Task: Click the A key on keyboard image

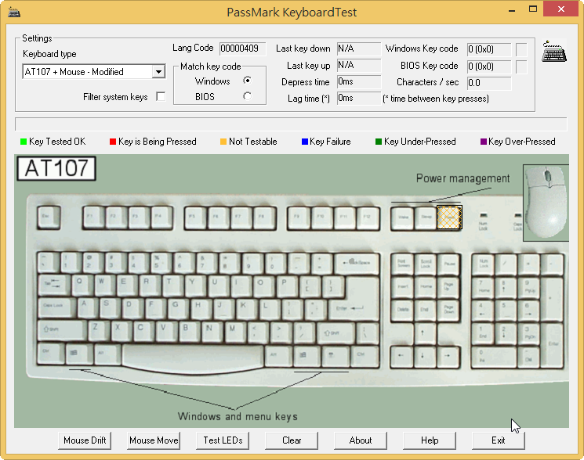Action: pos(88,307)
